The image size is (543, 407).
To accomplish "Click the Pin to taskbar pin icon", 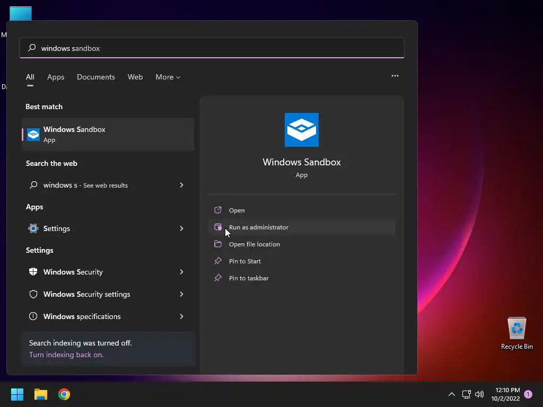I will (218, 278).
